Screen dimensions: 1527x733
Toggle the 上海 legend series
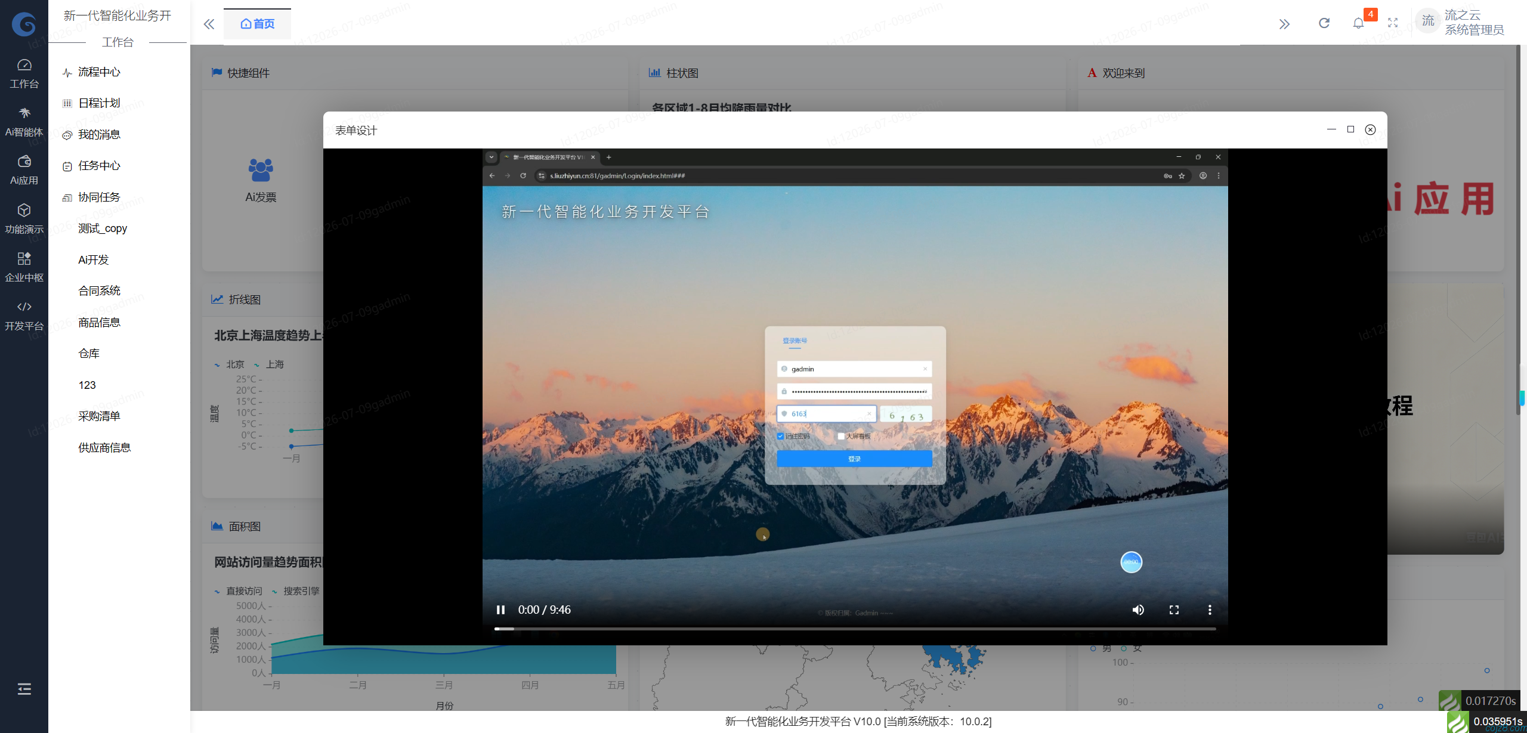269,364
